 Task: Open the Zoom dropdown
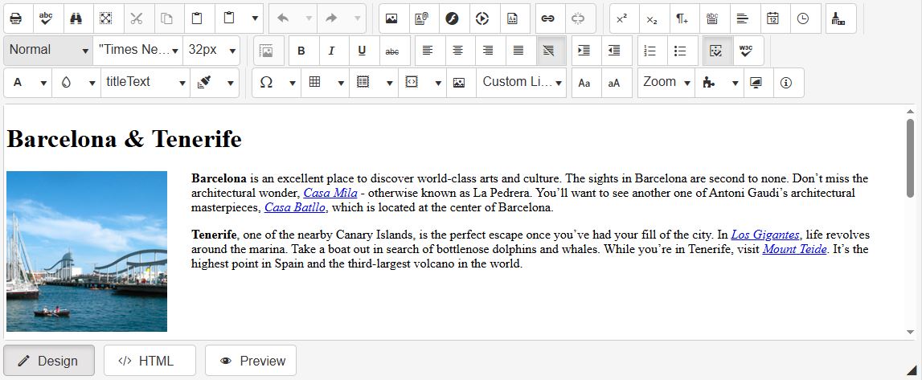click(x=666, y=83)
